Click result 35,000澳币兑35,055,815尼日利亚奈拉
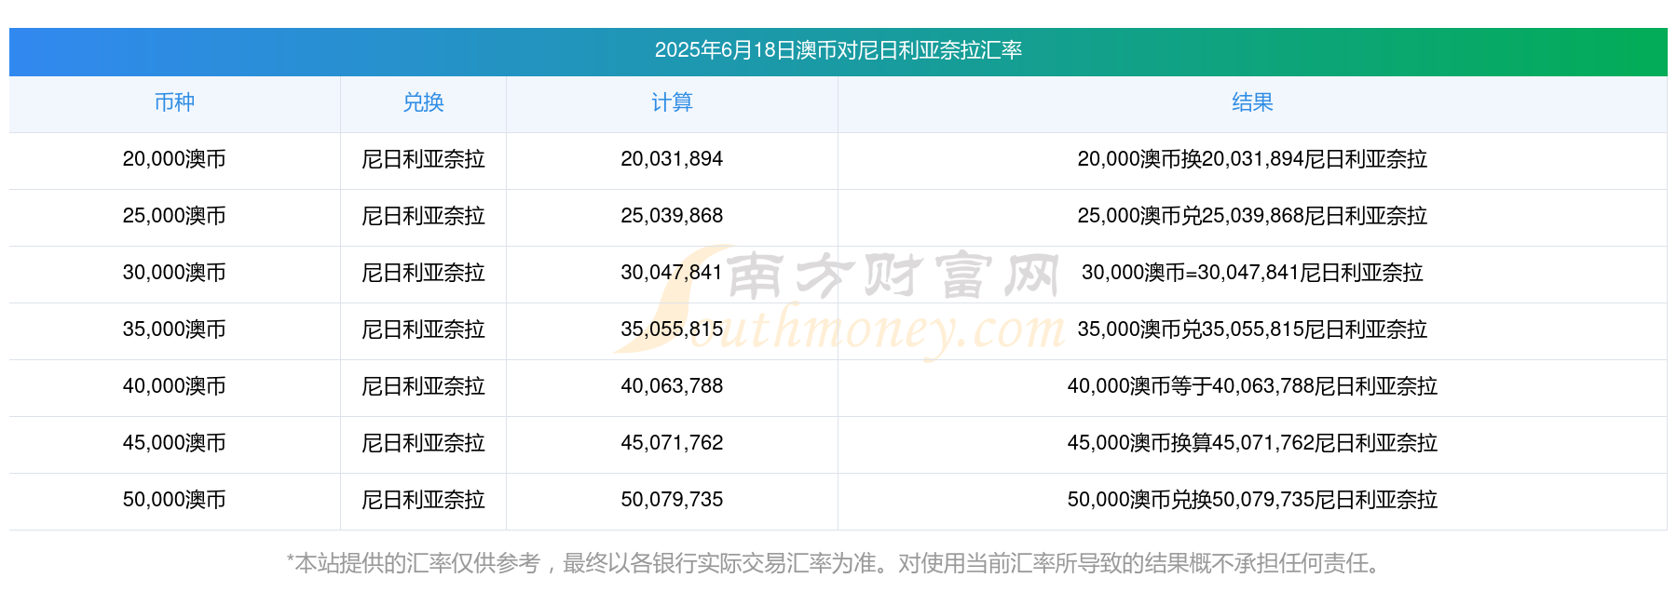This screenshot has width=1677, height=605. pos(1252,329)
